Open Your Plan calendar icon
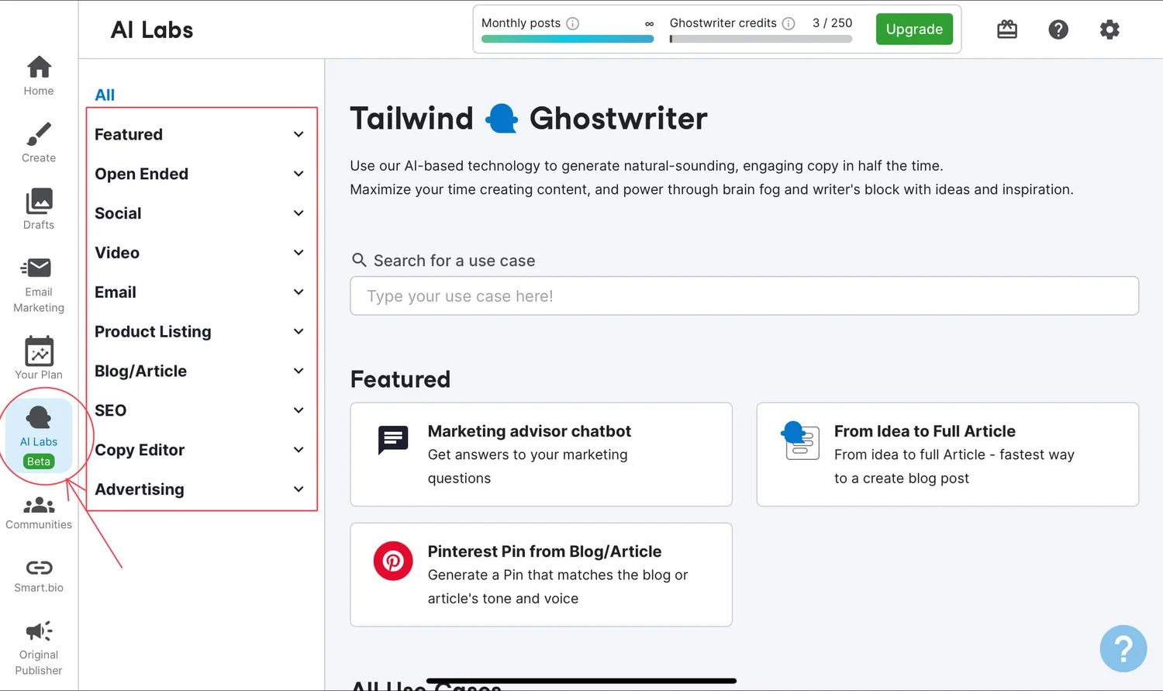This screenshot has width=1163, height=691. (38, 353)
